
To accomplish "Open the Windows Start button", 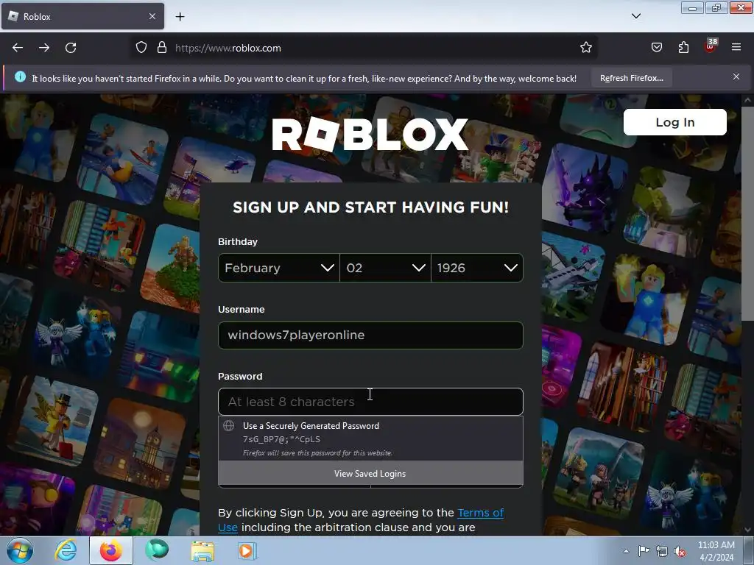I will [x=20, y=550].
